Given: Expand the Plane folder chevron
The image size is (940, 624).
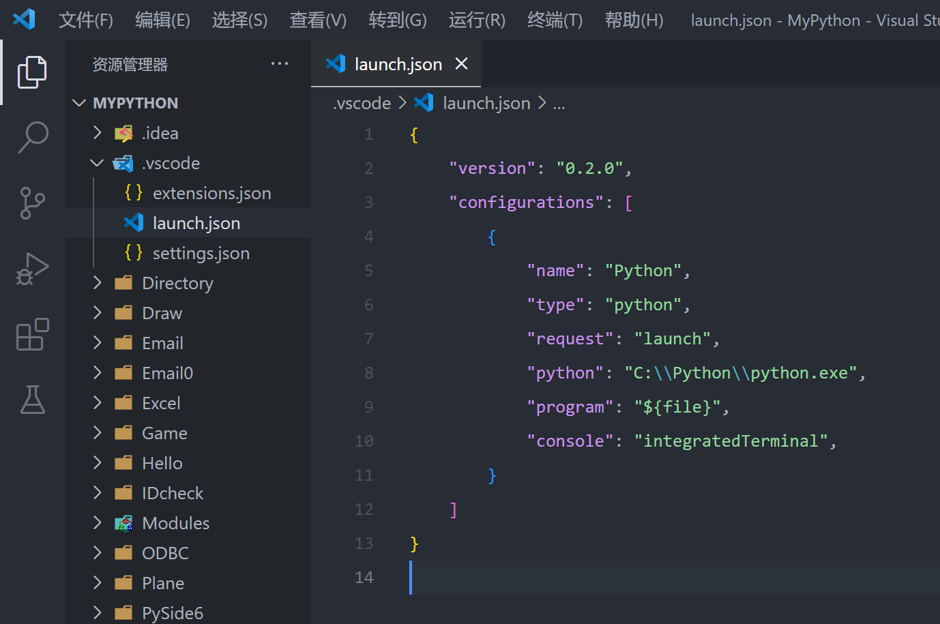Looking at the screenshot, I should (x=98, y=583).
